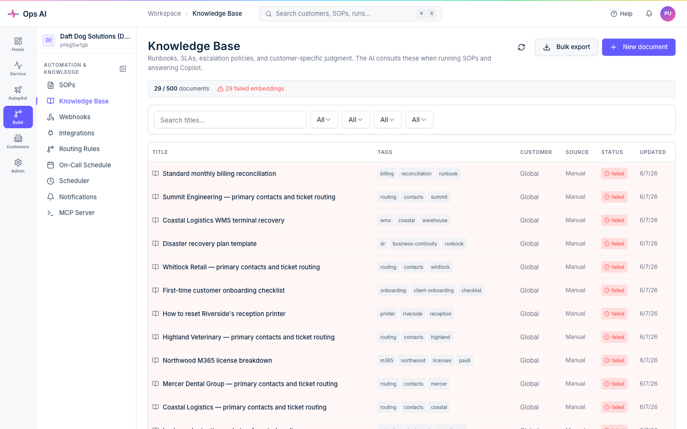Go to Knowledge Base in sidebar
The image size is (687, 429).
(x=84, y=101)
